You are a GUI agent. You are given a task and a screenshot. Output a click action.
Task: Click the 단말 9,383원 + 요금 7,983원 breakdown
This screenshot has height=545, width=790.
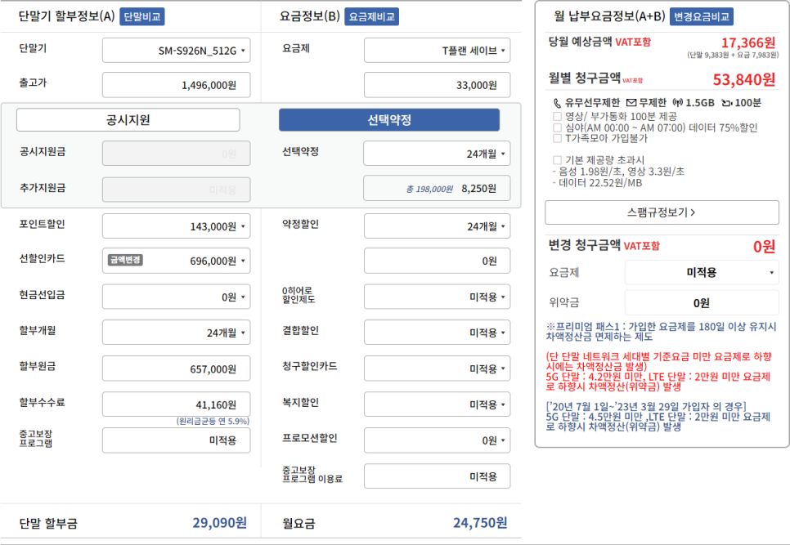pyautogui.click(x=733, y=55)
